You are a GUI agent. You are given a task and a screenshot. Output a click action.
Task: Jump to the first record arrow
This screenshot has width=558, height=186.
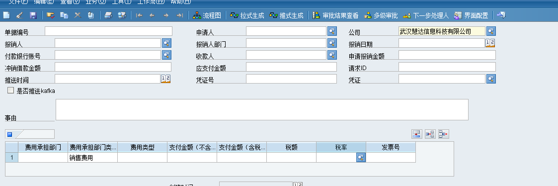pyautogui.click(x=139, y=15)
